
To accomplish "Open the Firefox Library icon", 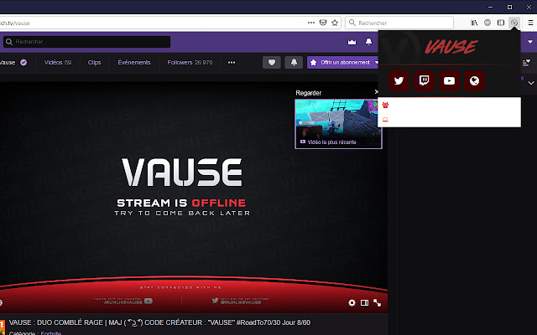I will [474, 23].
